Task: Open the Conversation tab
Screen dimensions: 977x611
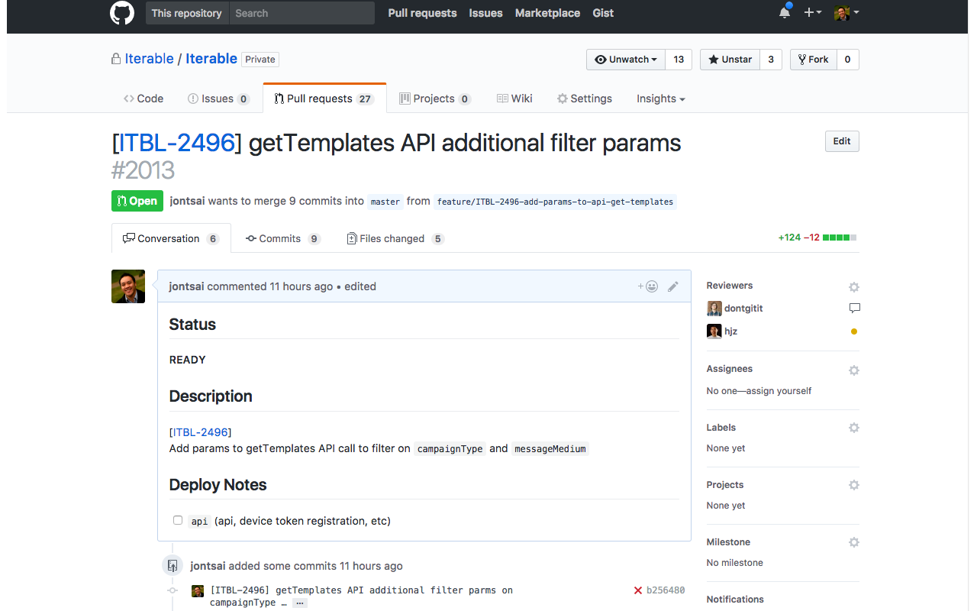Action: pyautogui.click(x=171, y=238)
